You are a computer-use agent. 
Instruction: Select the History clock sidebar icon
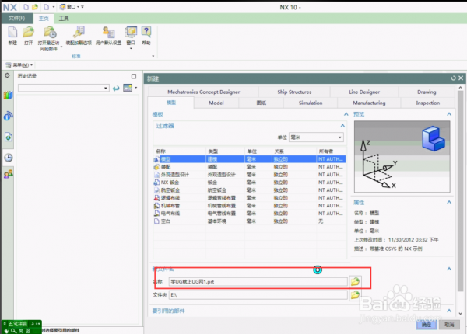[x=9, y=158]
